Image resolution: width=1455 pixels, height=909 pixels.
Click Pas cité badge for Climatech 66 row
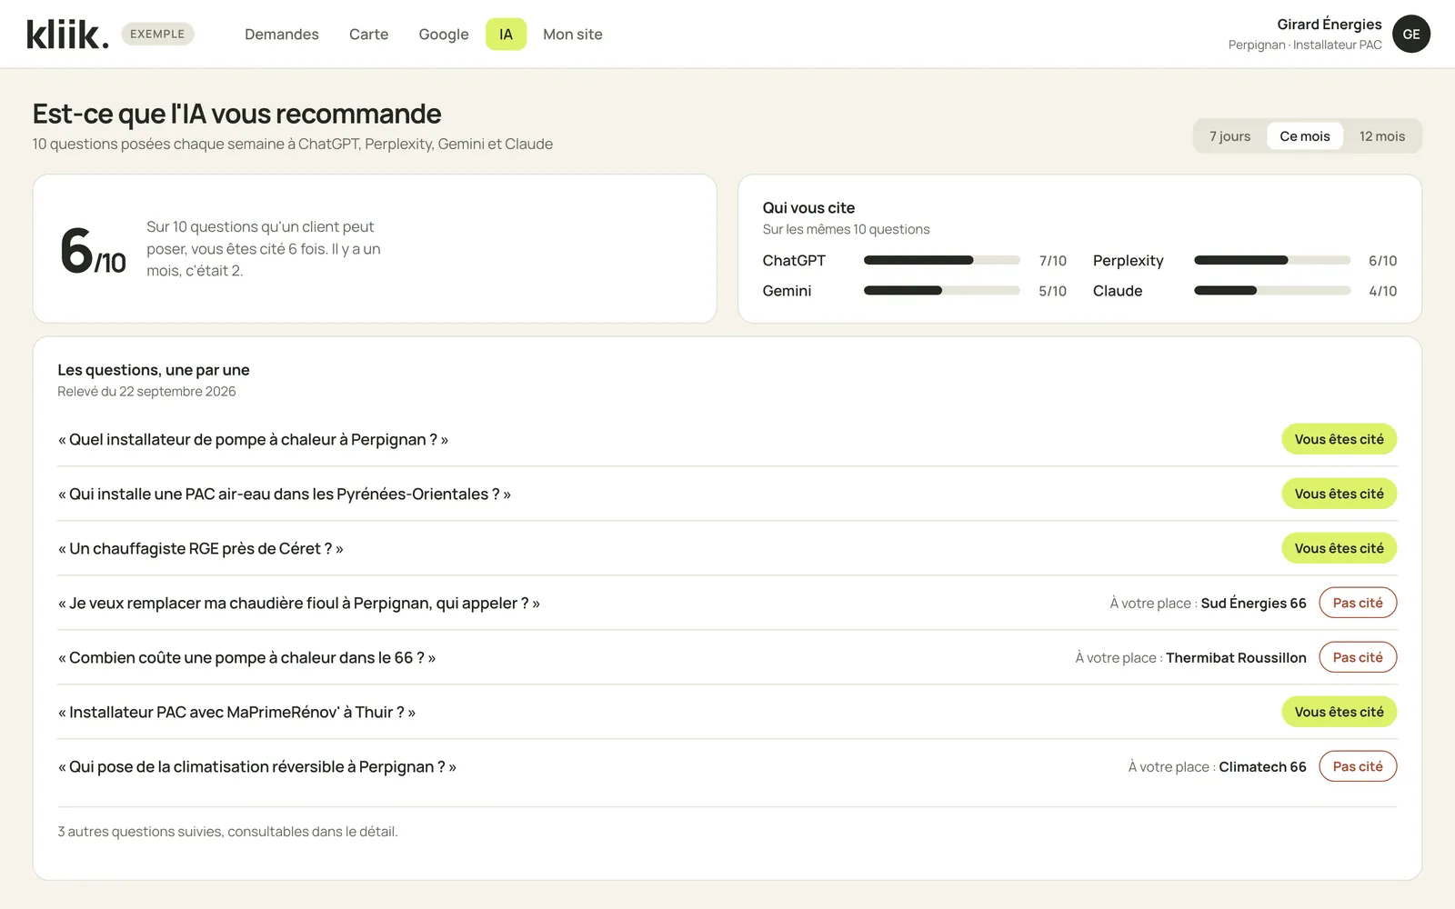1358,766
